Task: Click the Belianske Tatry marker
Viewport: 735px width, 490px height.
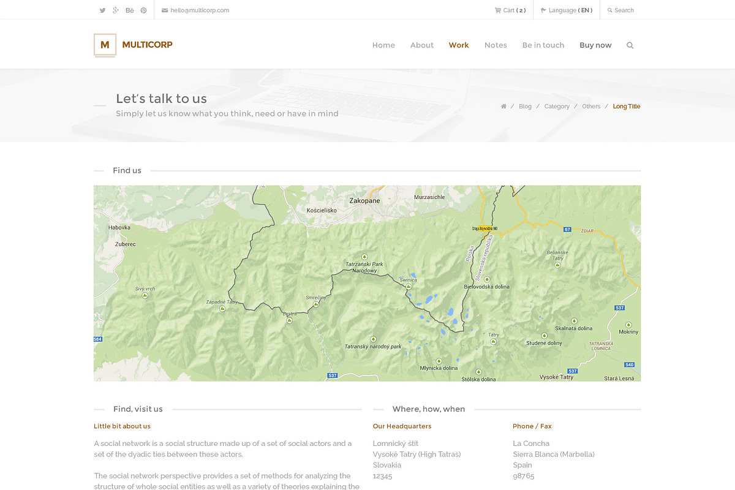Action: click(557, 265)
